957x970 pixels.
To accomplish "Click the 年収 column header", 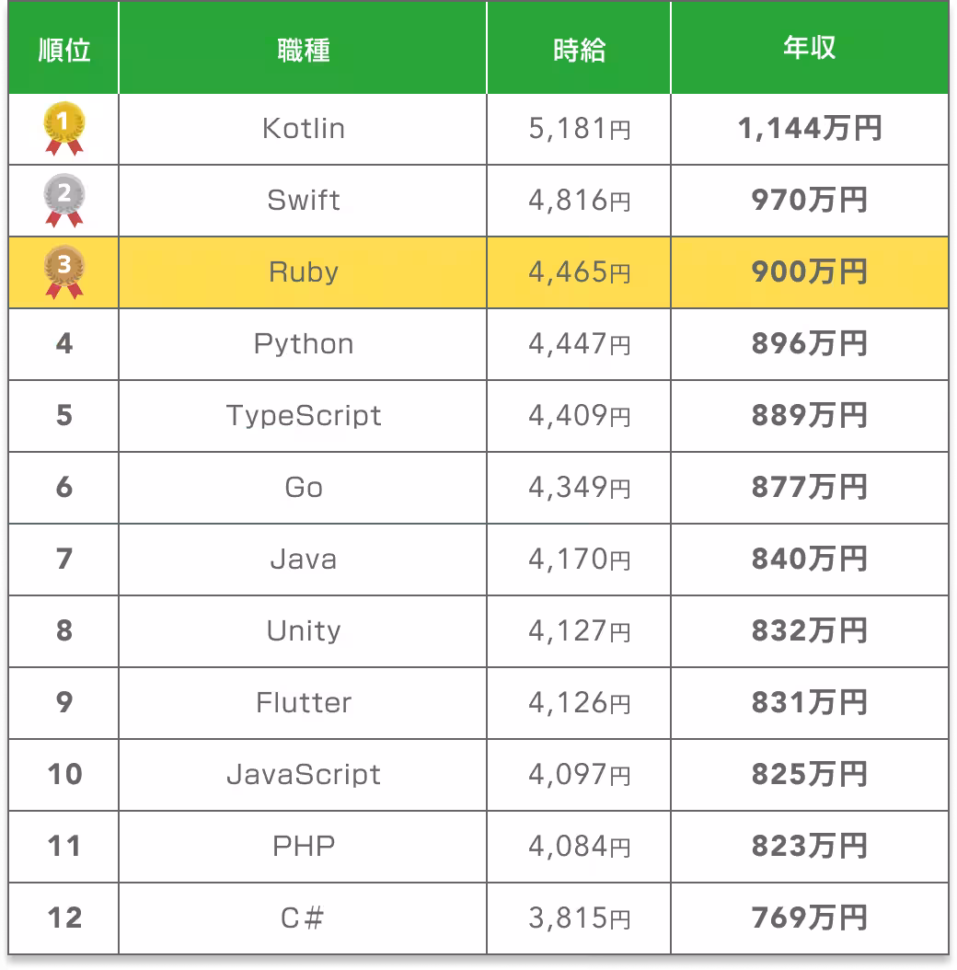I will 809,50.
